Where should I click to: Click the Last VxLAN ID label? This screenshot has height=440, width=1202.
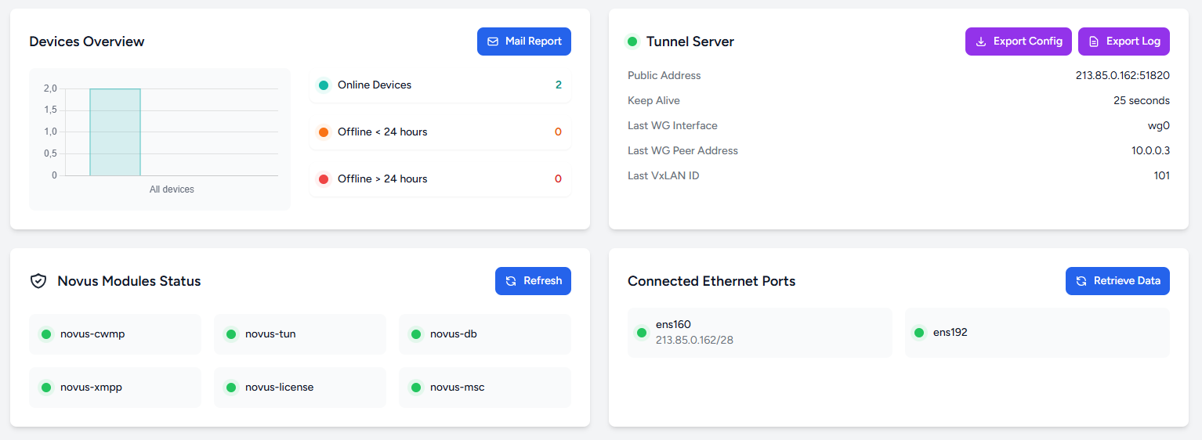point(664,176)
